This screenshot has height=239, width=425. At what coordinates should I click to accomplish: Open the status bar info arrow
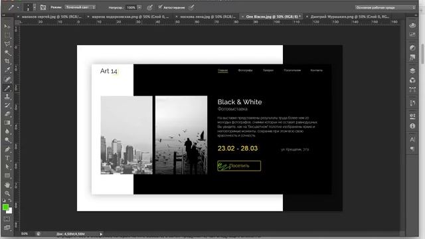click(x=101, y=234)
